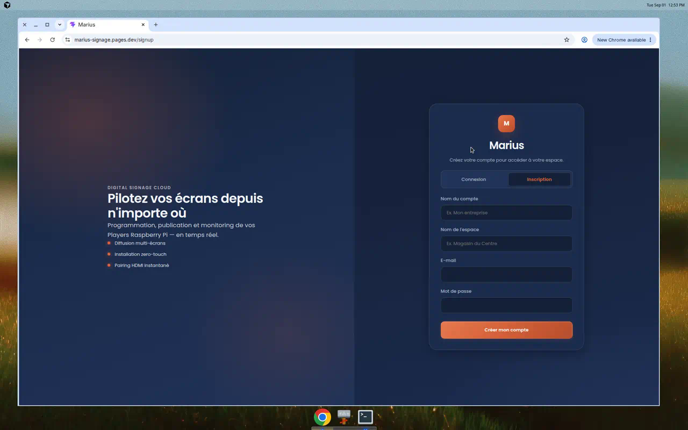Click the orange Marius M logo
This screenshot has width=688, height=430.
[x=506, y=124]
